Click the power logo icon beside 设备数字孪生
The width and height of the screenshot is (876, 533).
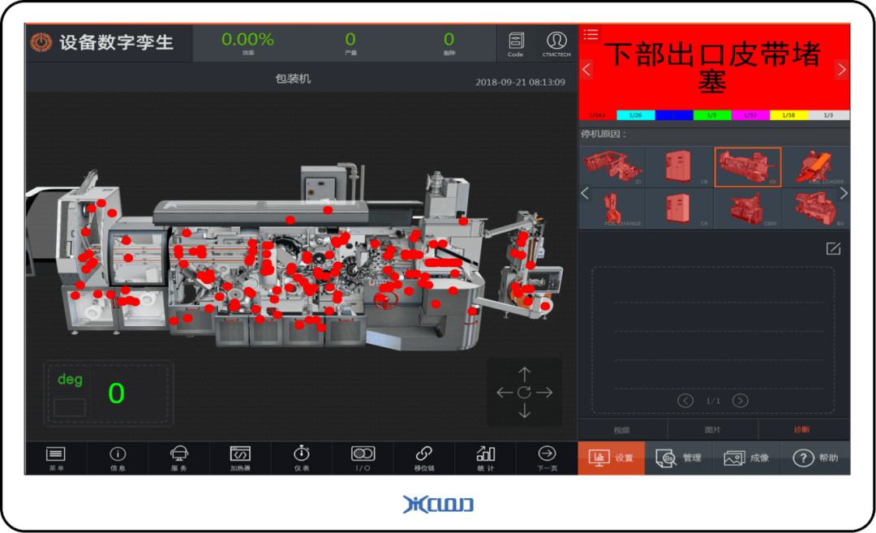41,43
